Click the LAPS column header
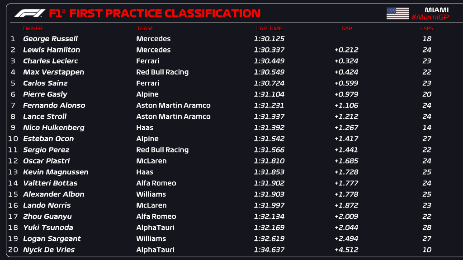The height and width of the screenshot is (260, 463). point(426,28)
